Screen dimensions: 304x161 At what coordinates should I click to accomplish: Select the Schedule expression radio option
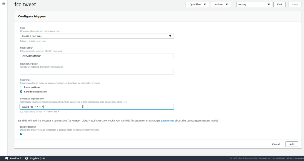pos(21,92)
